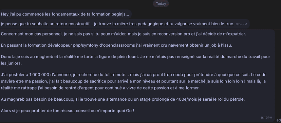281x123 pixels.
Task: Click the line 'les juniors.'
Action: 11,64
